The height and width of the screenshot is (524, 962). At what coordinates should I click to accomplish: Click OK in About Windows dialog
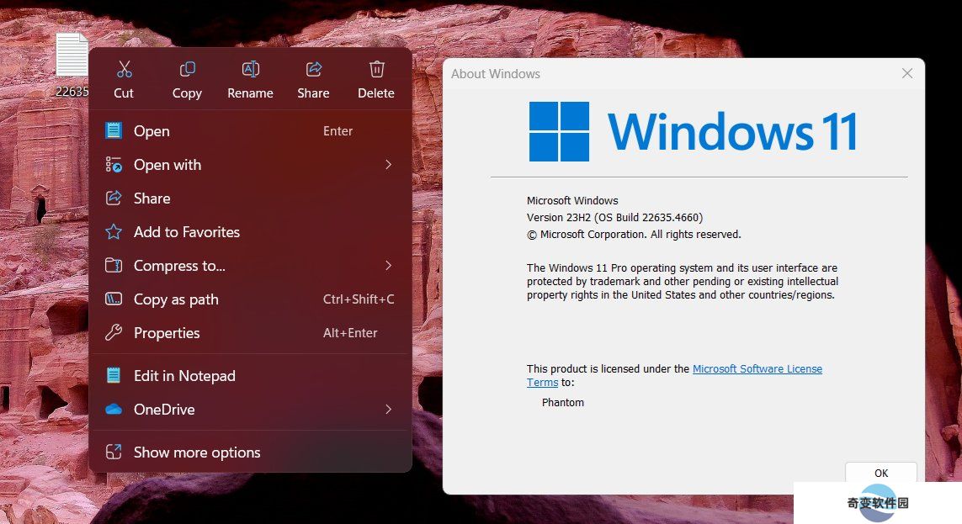coord(881,473)
